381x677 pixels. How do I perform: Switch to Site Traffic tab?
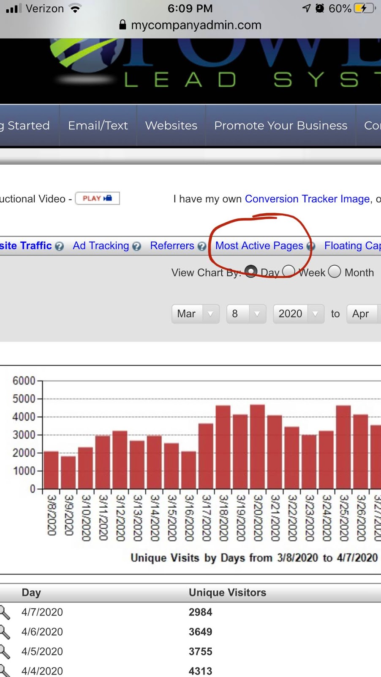pos(26,246)
